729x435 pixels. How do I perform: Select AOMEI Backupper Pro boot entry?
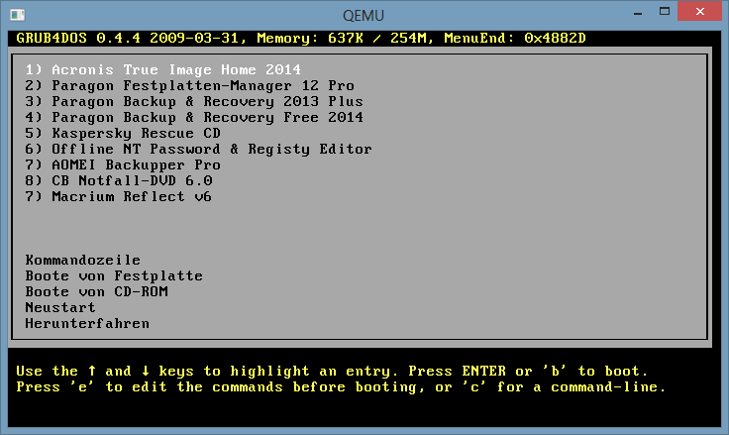(123, 165)
